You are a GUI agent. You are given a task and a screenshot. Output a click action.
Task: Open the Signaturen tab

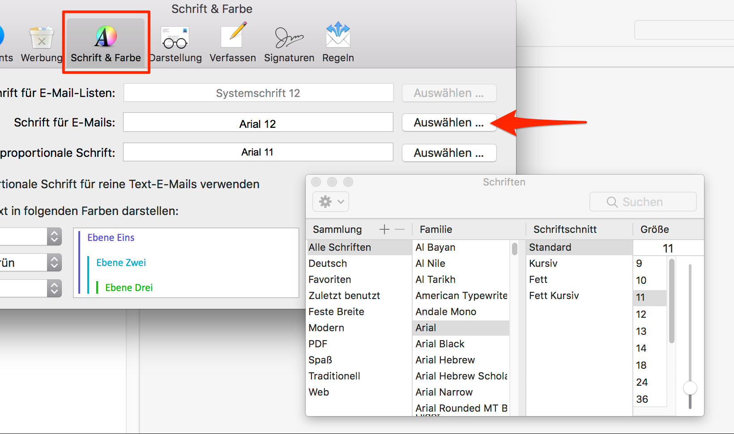289,44
